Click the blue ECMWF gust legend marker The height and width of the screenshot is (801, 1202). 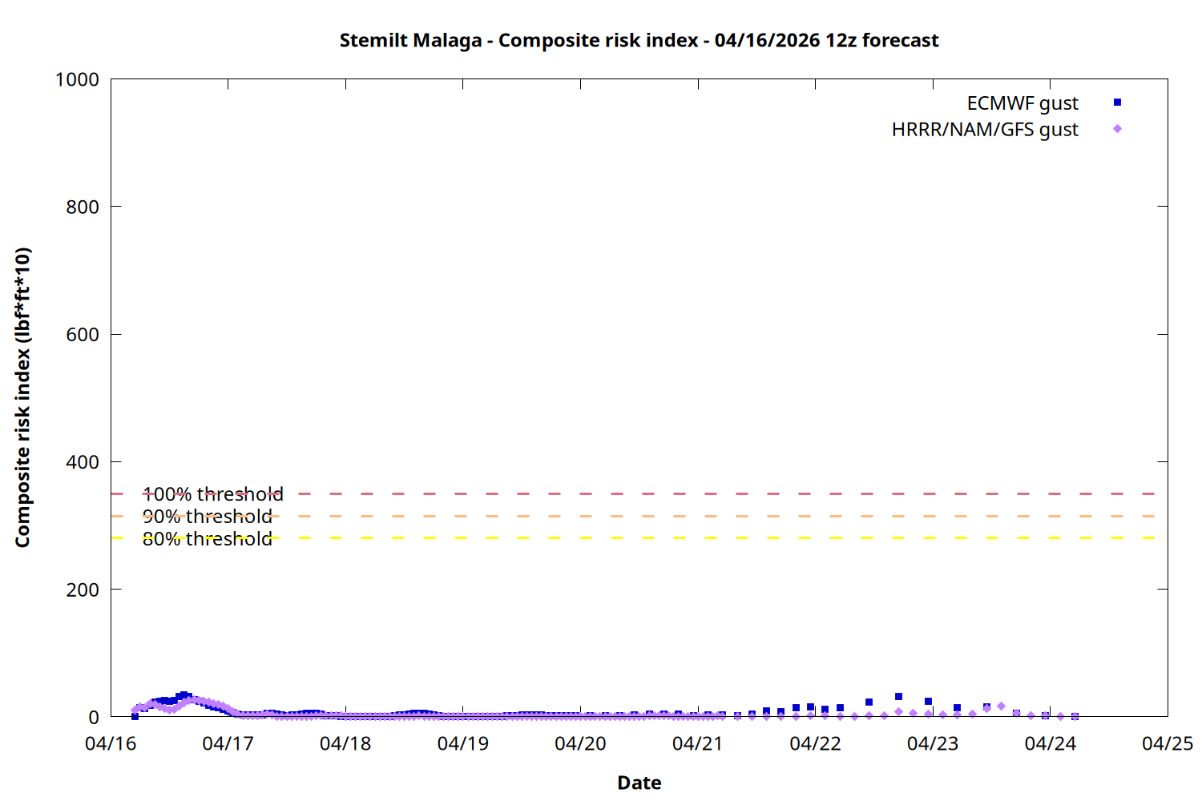(x=1117, y=103)
